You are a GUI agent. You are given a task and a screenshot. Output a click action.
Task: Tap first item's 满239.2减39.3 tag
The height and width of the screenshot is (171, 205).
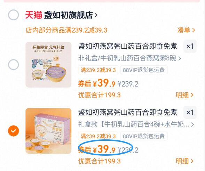[98, 70]
